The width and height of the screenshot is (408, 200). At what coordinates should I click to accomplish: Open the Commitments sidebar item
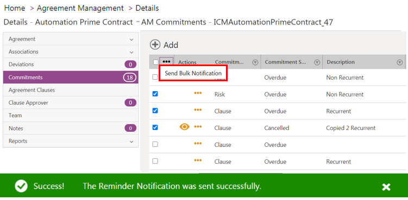point(71,77)
